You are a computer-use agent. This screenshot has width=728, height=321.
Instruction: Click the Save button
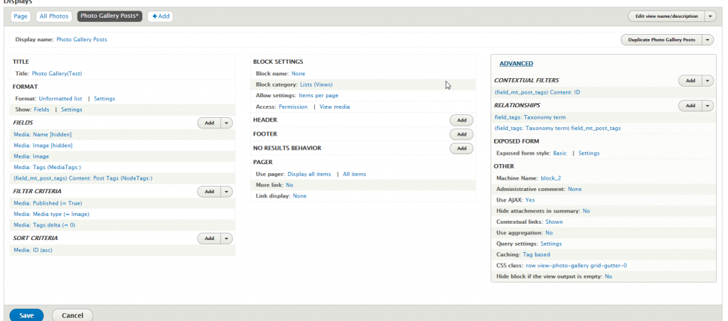pos(26,315)
